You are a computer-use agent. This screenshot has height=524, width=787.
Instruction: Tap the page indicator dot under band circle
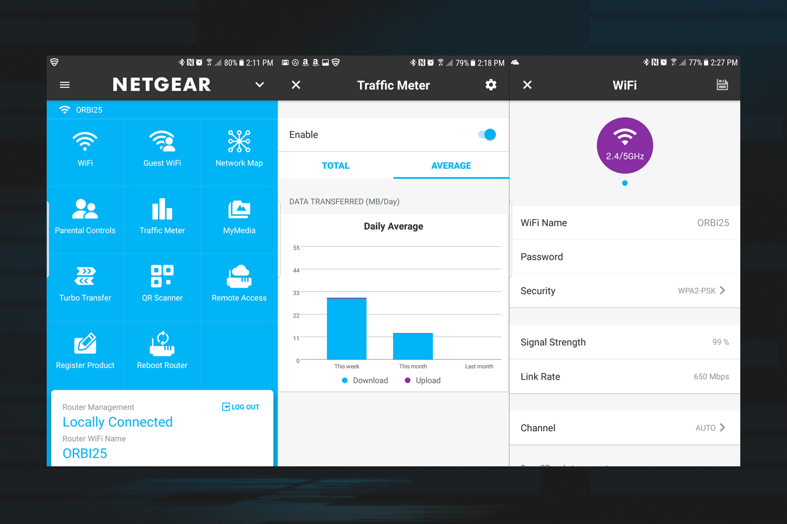(625, 183)
